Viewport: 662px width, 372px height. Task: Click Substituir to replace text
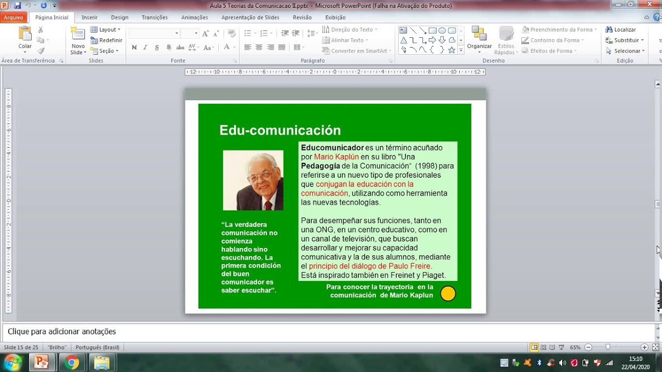click(625, 40)
